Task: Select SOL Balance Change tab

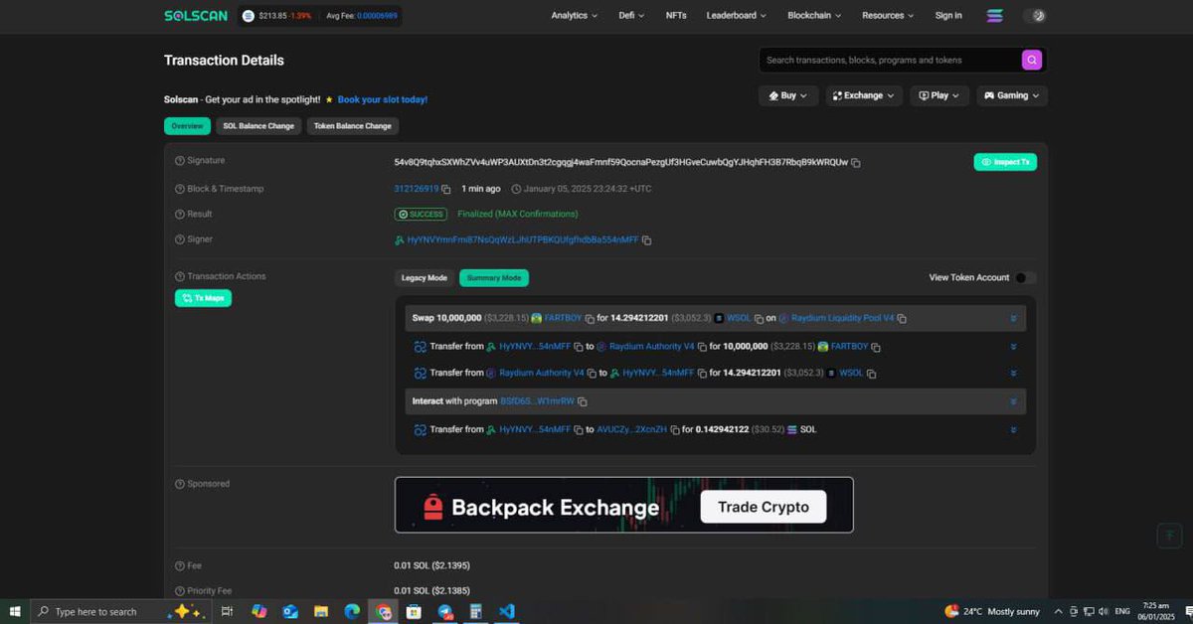Action: tap(258, 126)
